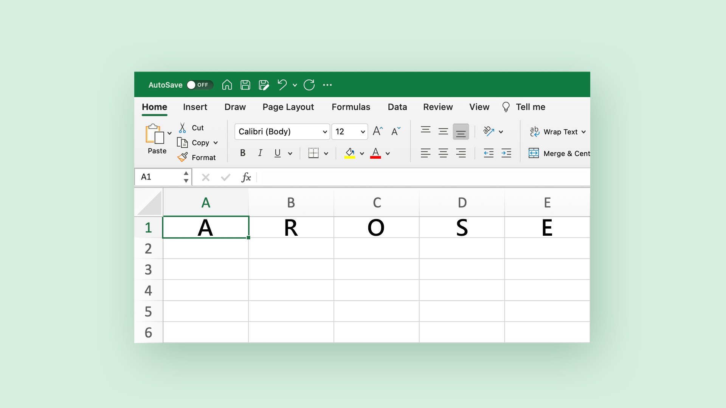
Task: Switch to the Insert tab
Action: 195,107
